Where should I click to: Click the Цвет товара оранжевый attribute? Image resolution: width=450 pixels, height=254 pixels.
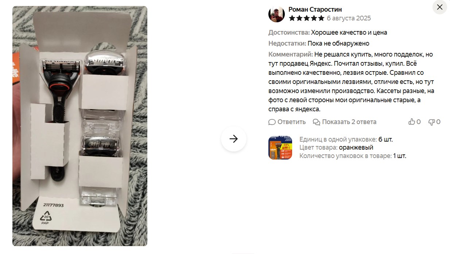(x=336, y=147)
